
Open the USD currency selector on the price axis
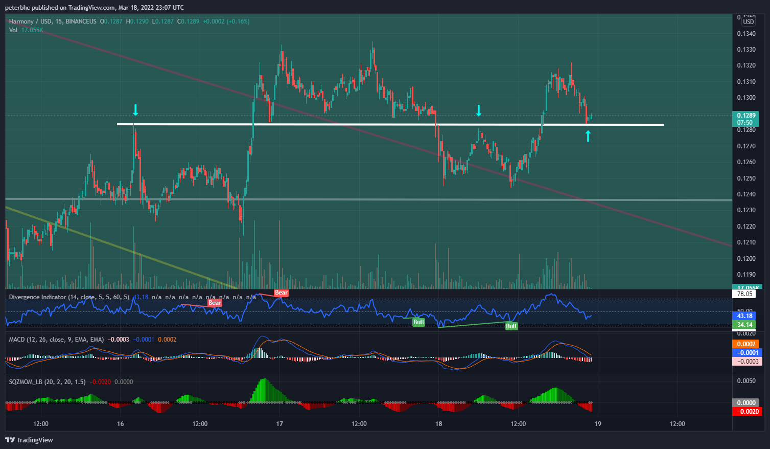coord(749,22)
